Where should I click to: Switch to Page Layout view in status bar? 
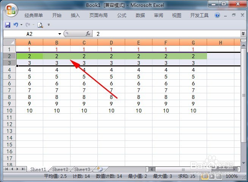click(212, 176)
